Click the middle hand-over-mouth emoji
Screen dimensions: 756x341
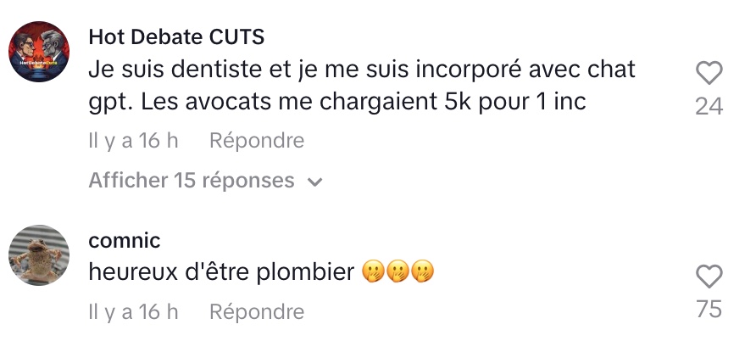pyautogui.click(x=397, y=271)
